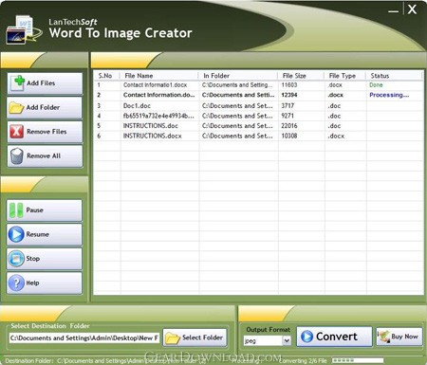This screenshot has height=365, width=427.
Task: Select the bold Contact Information.do... row
Action: coord(258,95)
